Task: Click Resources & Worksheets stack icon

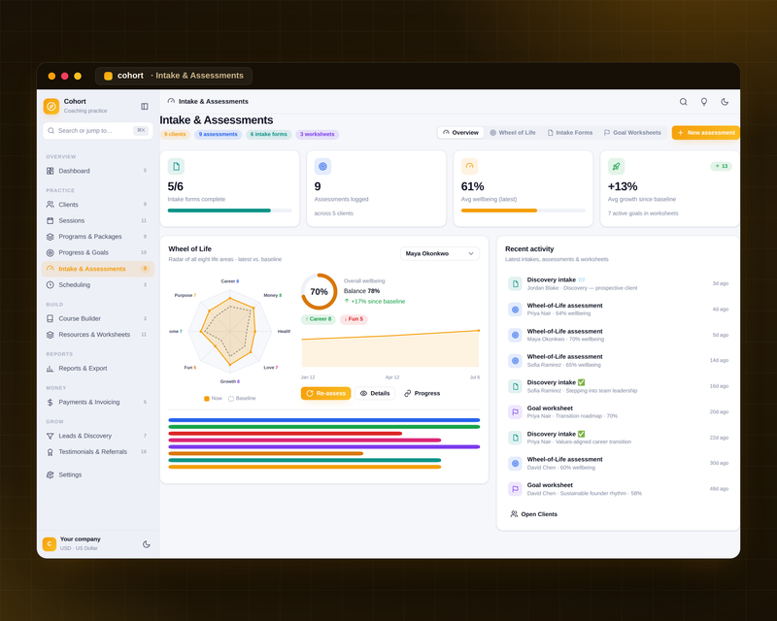Action: [51, 335]
